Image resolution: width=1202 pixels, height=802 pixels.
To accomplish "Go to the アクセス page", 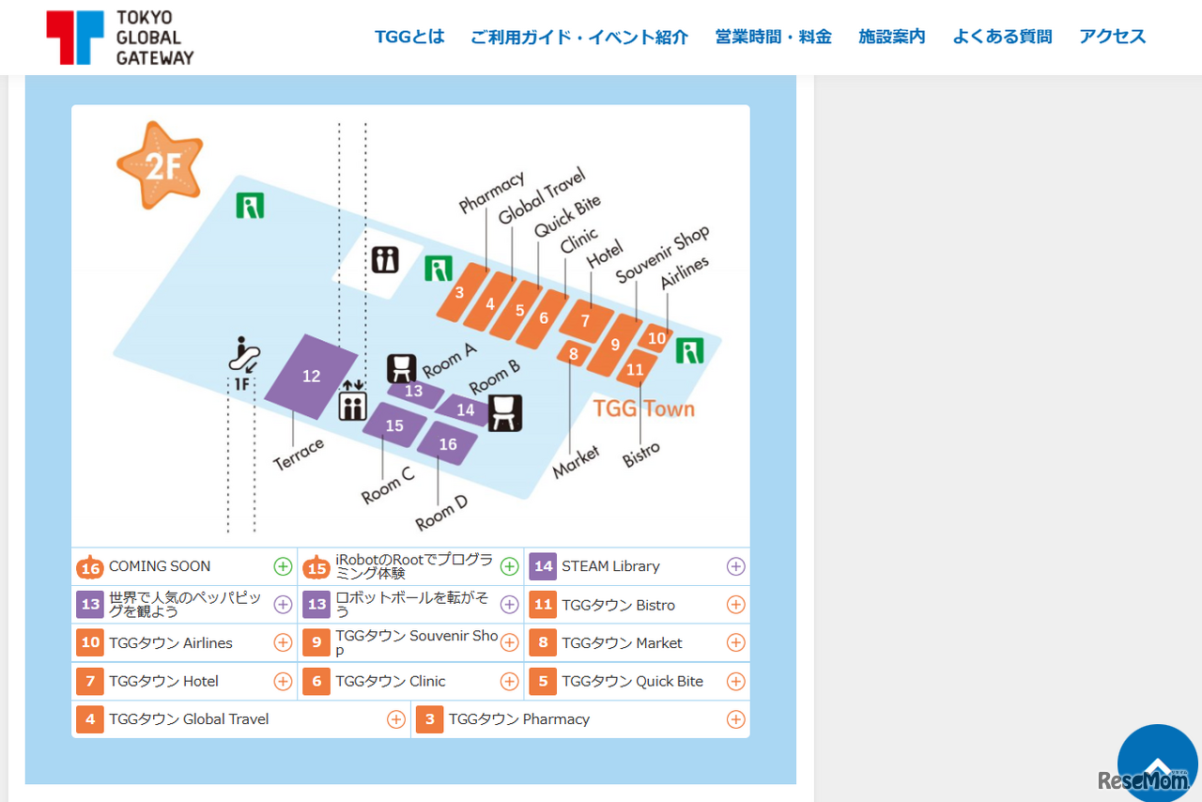I will point(1113,37).
